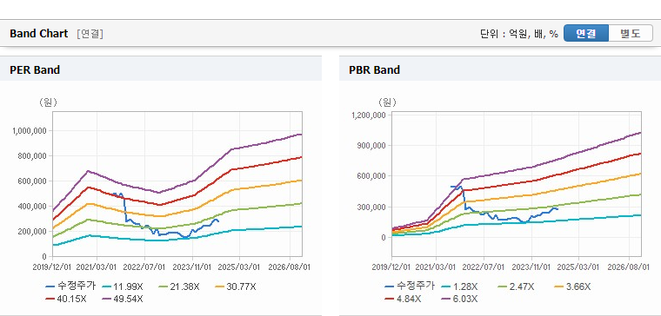This screenshot has height=316, width=661.
Task: Toggle 2.47X series in PBR Band legend
Action: tap(516, 286)
